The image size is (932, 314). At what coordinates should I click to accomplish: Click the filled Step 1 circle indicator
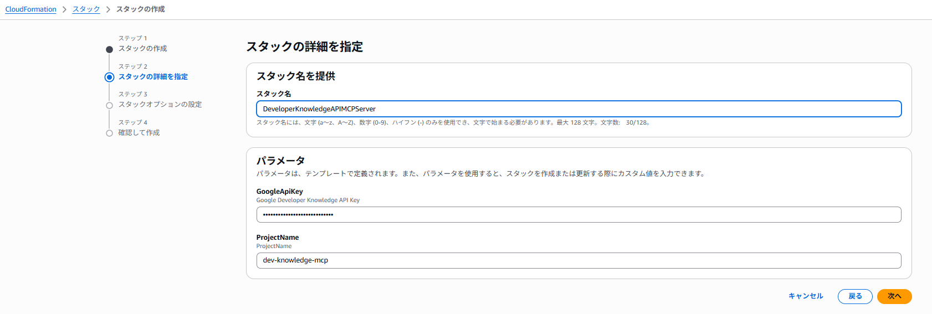pyautogui.click(x=109, y=49)
